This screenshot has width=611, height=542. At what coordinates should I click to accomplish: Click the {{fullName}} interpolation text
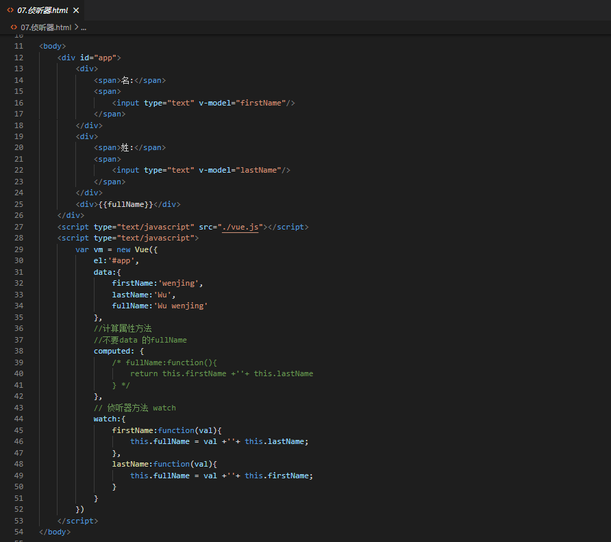coord(125,204)
